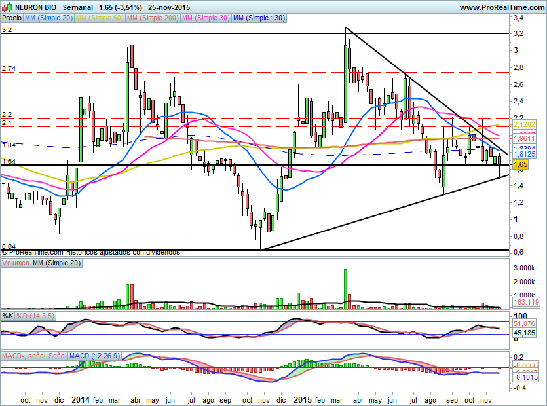The image size is (547, 406).
Task: Select the Señal label in MACD panel
Action: tap(58, 356)
